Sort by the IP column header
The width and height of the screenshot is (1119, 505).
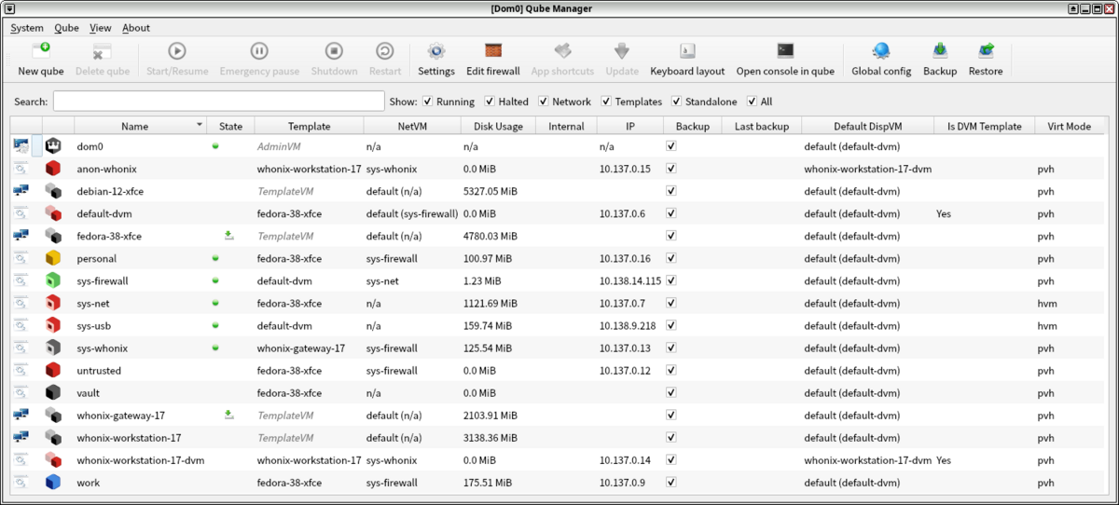pos(629,126)
